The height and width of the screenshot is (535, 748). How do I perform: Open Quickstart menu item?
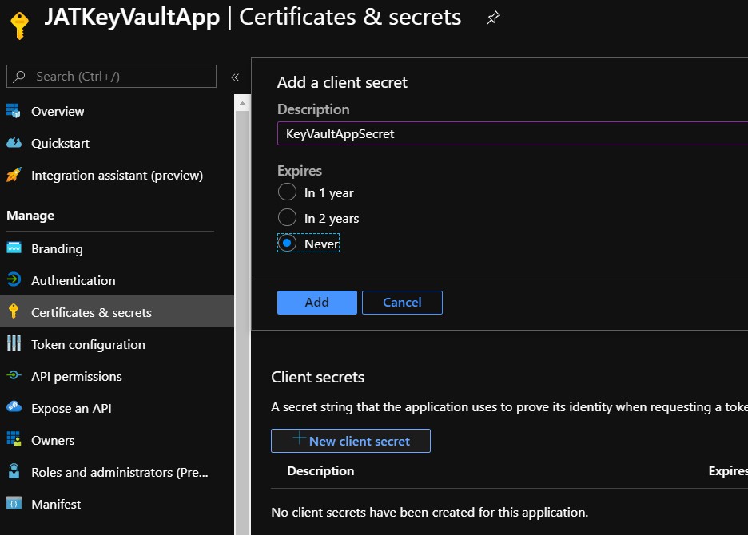pos(60,143)
